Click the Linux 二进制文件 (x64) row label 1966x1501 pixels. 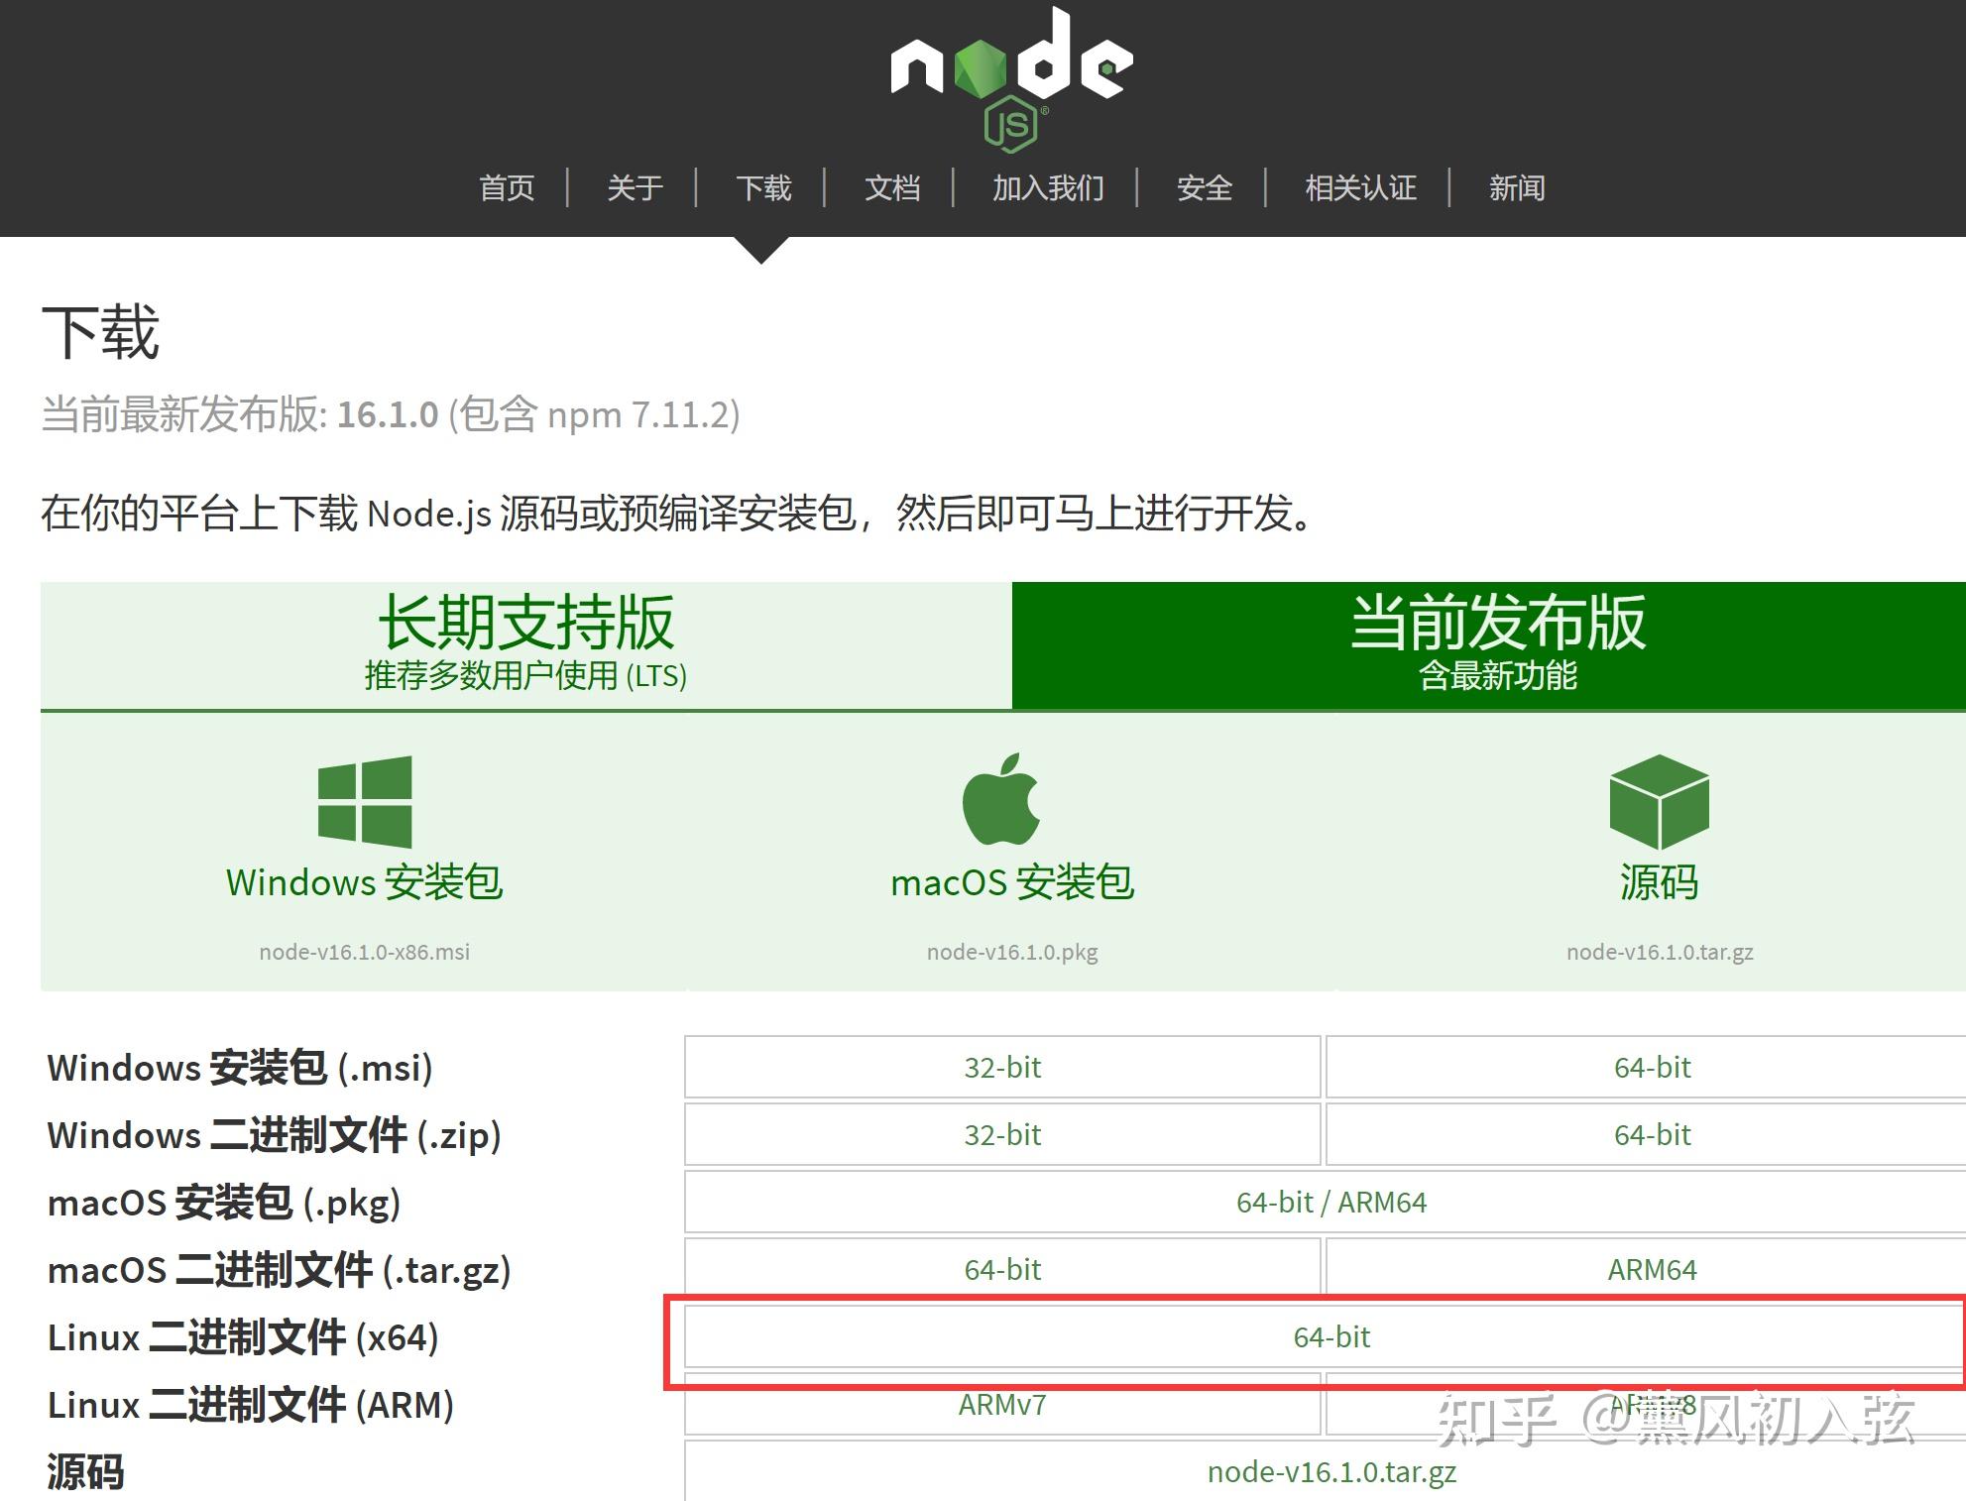pyautogui.click(x=243, y=1337)
